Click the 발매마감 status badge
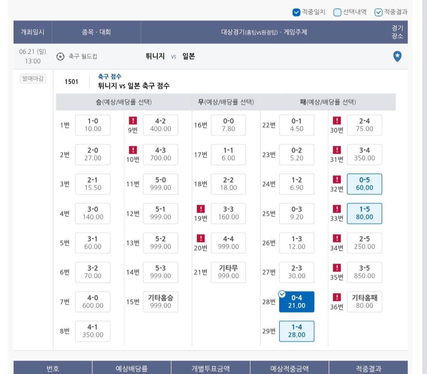This screenshot has width=427, height=374. click(33, 79)
